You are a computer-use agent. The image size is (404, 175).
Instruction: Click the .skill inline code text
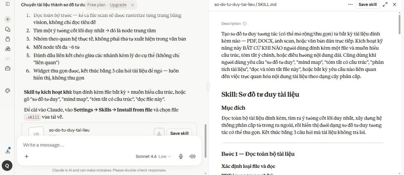(x=32, y=117)
